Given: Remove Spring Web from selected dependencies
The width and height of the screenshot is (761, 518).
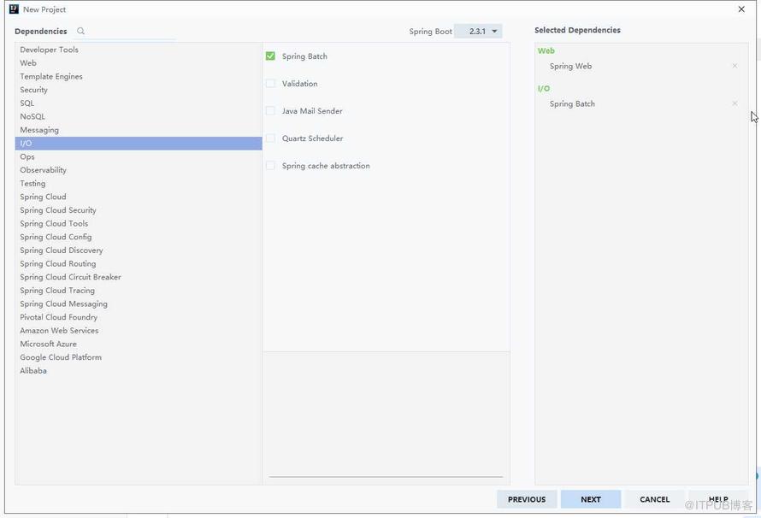Looking at the screenshot, I should 734,66.
